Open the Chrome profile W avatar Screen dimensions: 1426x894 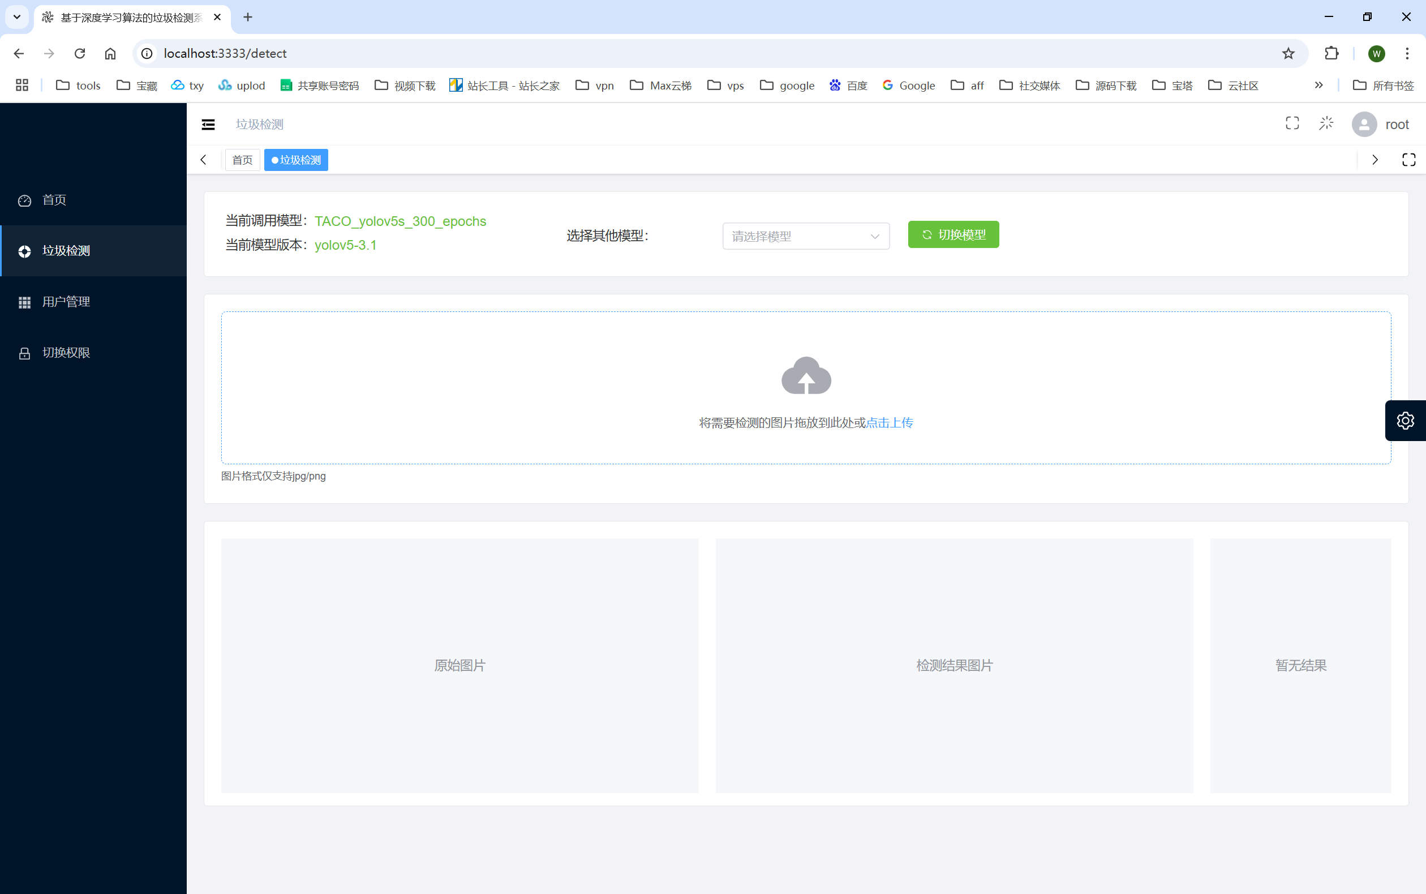click(x=1376, y=53)
